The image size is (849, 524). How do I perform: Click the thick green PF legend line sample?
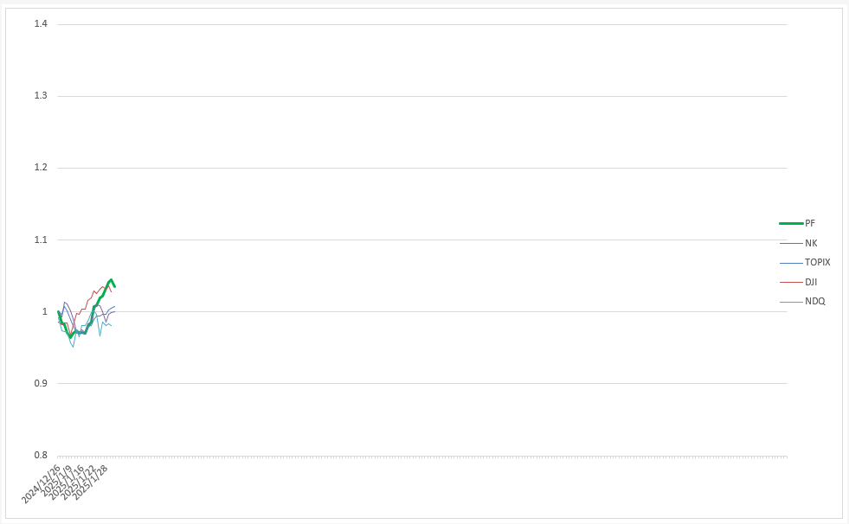(791, 223)
